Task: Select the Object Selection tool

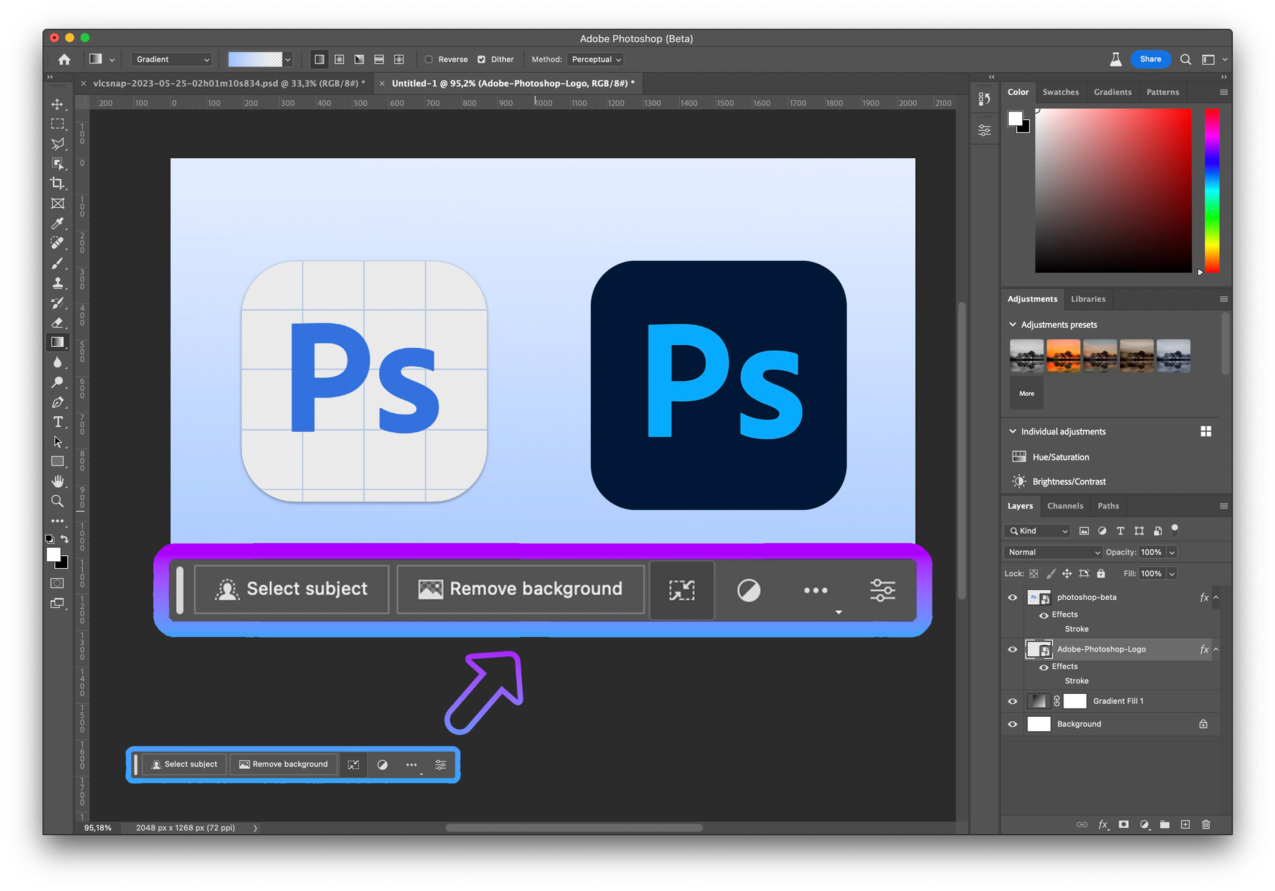Action: pos(57,164)
